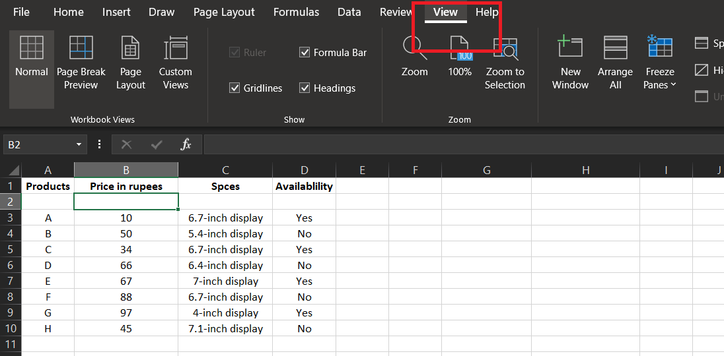Toggle the Ruler checkbox
This screenshot has height=356, width=724.
pyautogui.click(x=235, y=53)
